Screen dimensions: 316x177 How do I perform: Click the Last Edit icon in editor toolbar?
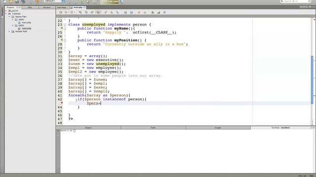(60, 12)
